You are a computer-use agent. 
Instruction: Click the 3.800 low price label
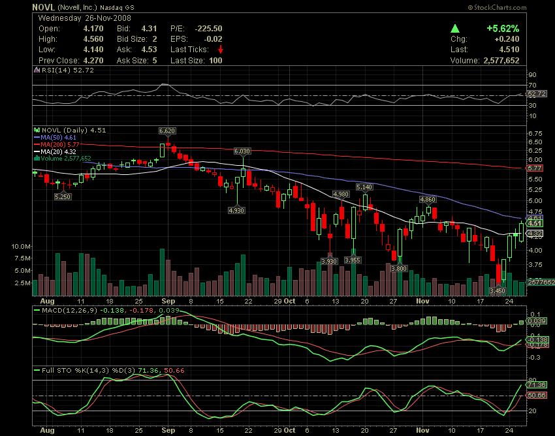399,269
